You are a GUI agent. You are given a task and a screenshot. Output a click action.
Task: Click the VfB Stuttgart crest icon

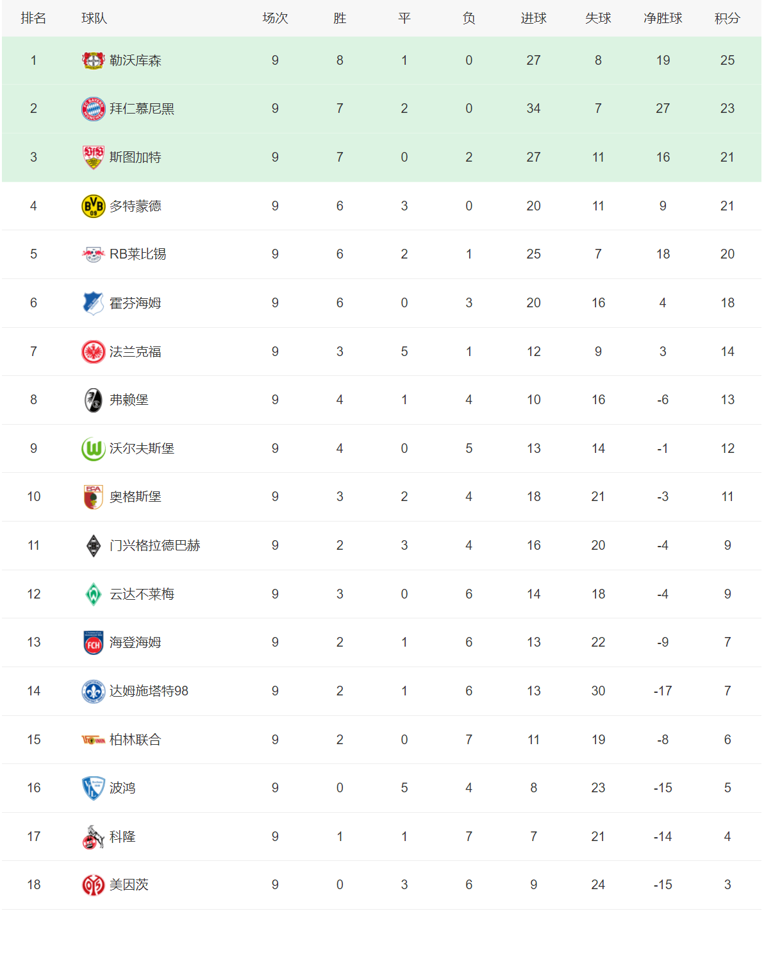pos(94,157)
